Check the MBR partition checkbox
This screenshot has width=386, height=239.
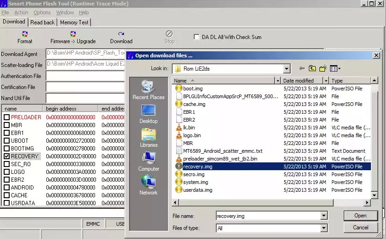pyautogui.click(x=6, y=125)
